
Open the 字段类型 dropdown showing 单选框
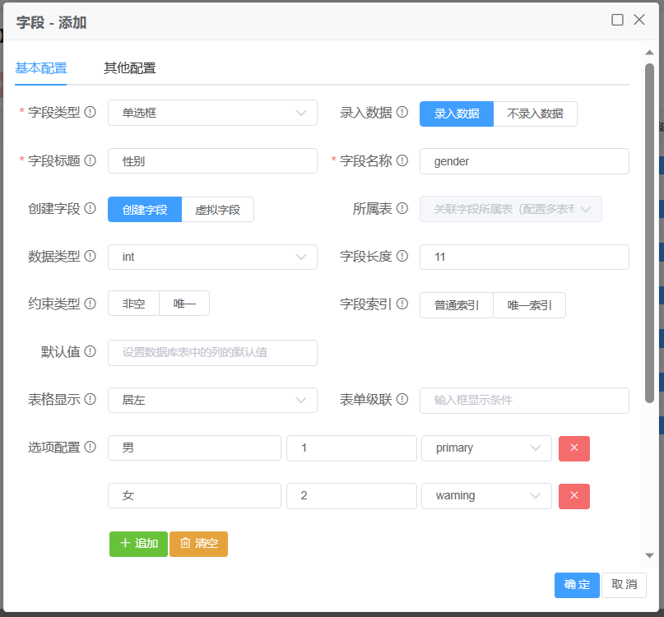coord(212,114)
